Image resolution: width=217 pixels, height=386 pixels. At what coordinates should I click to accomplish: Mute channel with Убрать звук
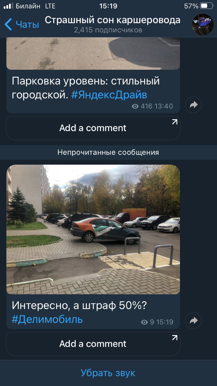(x=108, y=373)
